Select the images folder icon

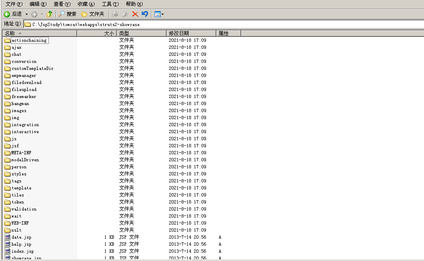click(x=7, y=111)
